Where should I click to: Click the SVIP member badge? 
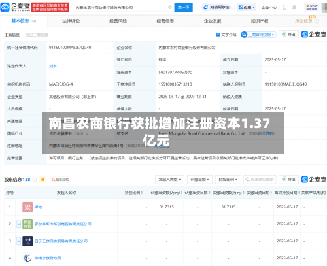tap(311, 7)
